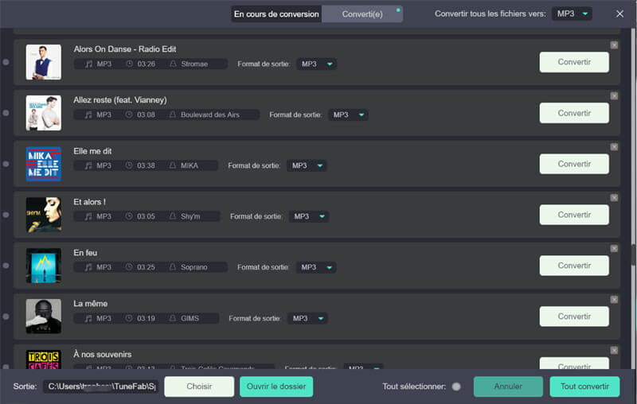Convert the En feu track
The image size is (637, 404).
[574, 266]
